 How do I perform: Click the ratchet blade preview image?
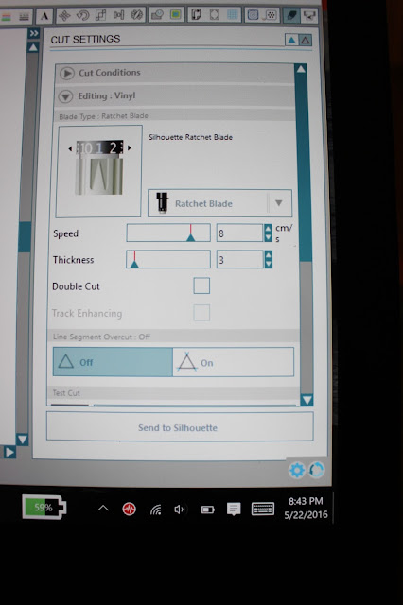click(x=99, y=171)
